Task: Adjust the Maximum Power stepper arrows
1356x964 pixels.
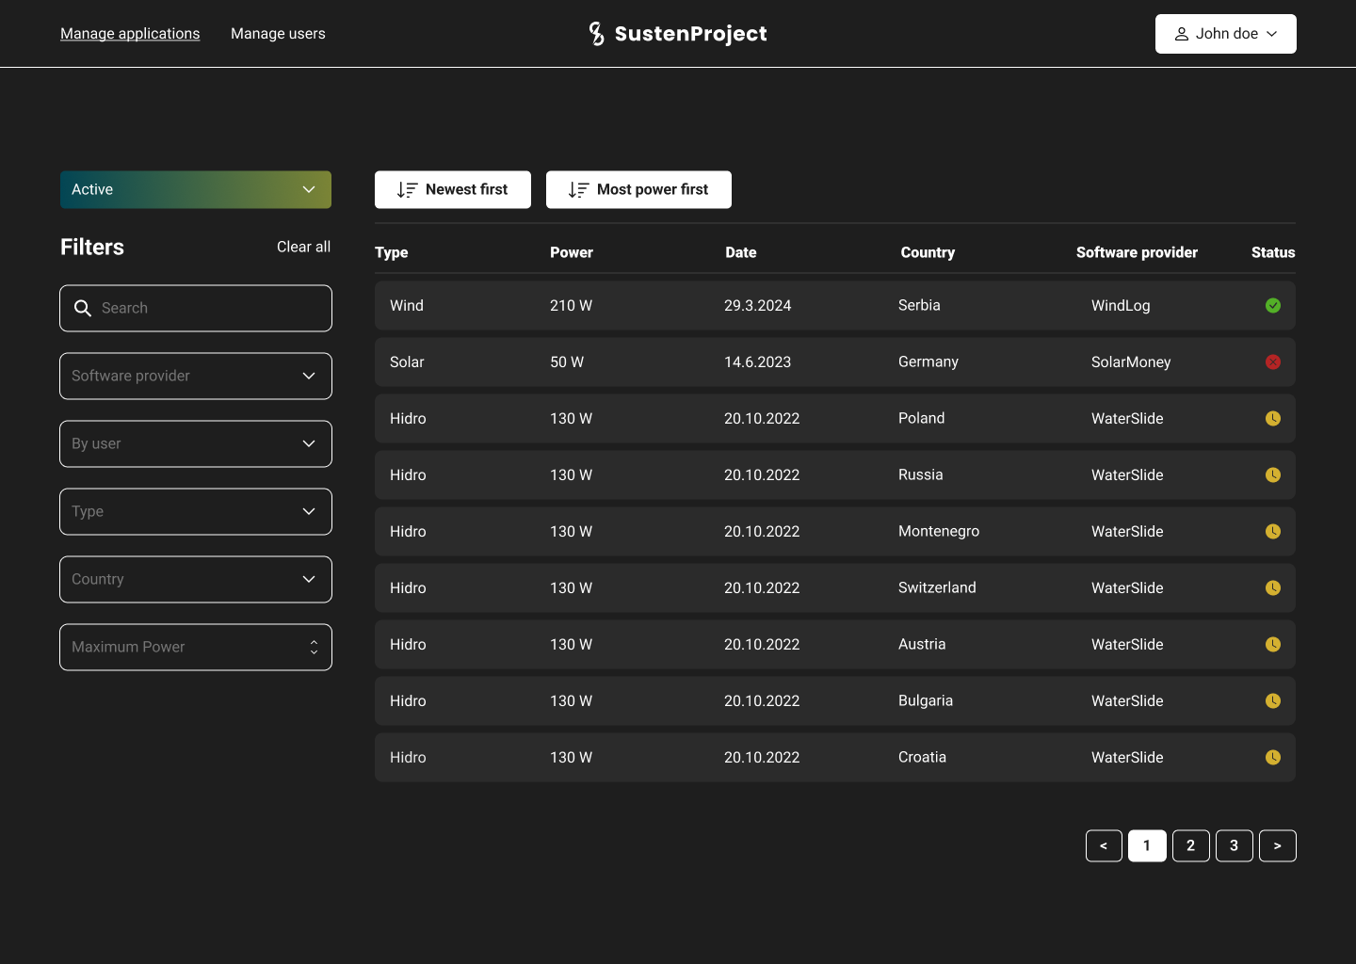Action: [314, 648]
